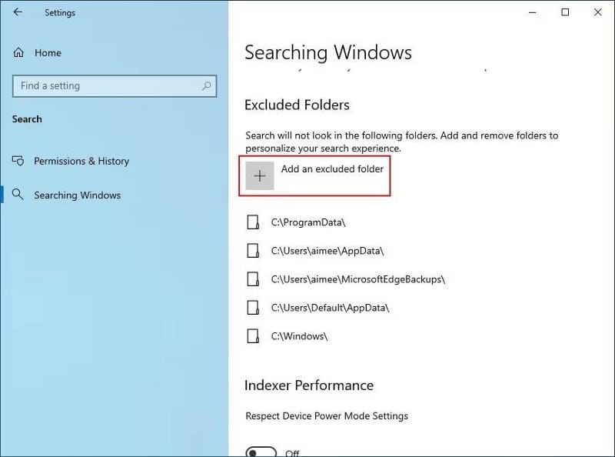
Task: Click the magnifier icon in Find a setting
Action: click(x=206, y=85)
